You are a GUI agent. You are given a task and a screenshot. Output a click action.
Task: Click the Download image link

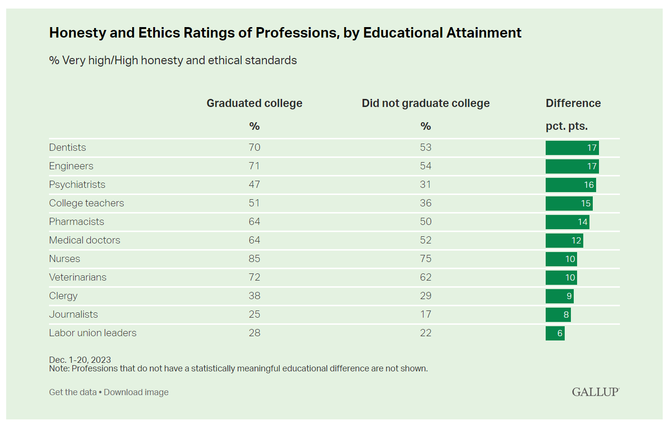click(x=136, y=392)
